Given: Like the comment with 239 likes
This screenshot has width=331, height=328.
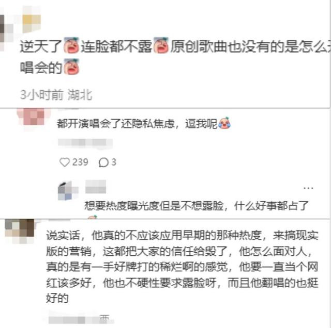Looking at the screenshot, I should [x=65, y=162].
